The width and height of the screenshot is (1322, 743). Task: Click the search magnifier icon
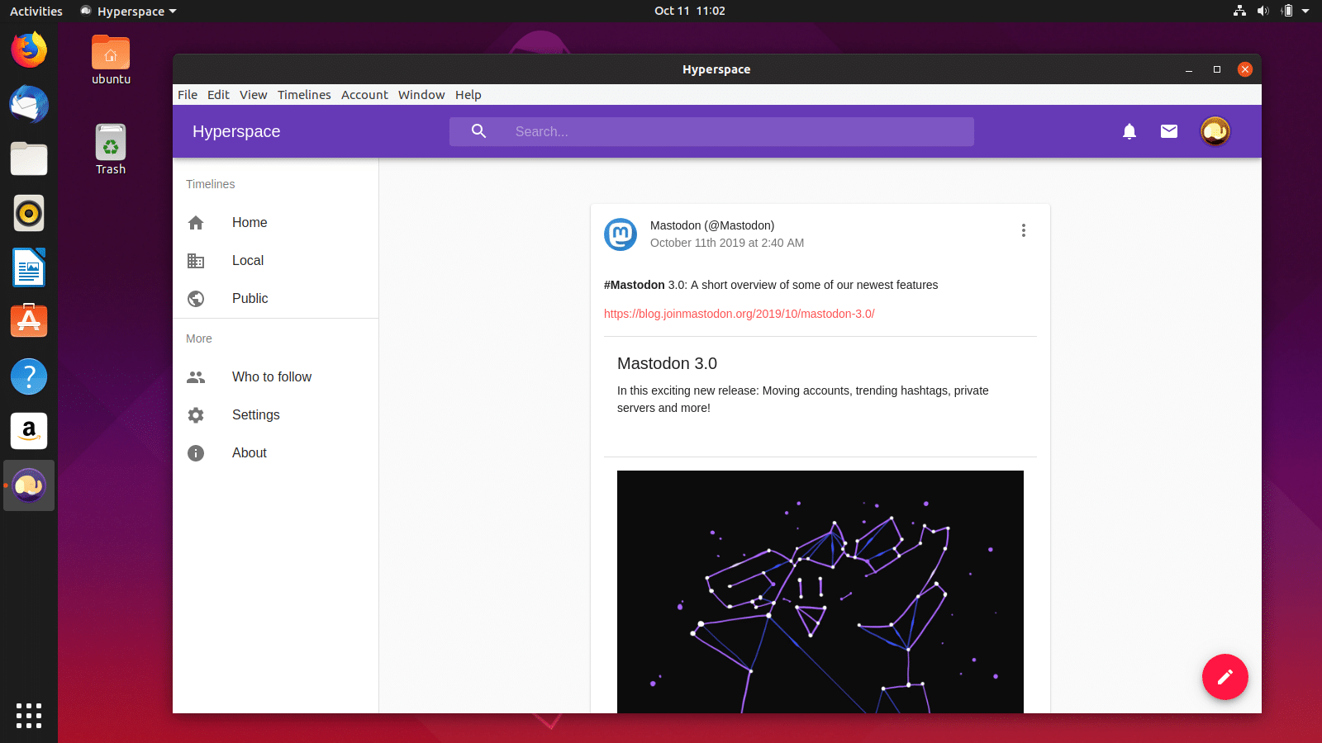click(478, 131)
